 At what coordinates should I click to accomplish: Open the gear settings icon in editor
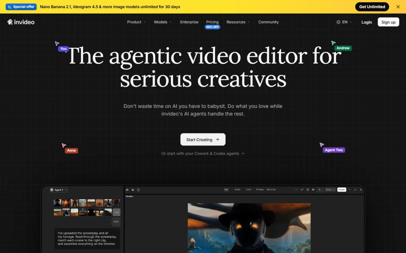pos(133,190)
